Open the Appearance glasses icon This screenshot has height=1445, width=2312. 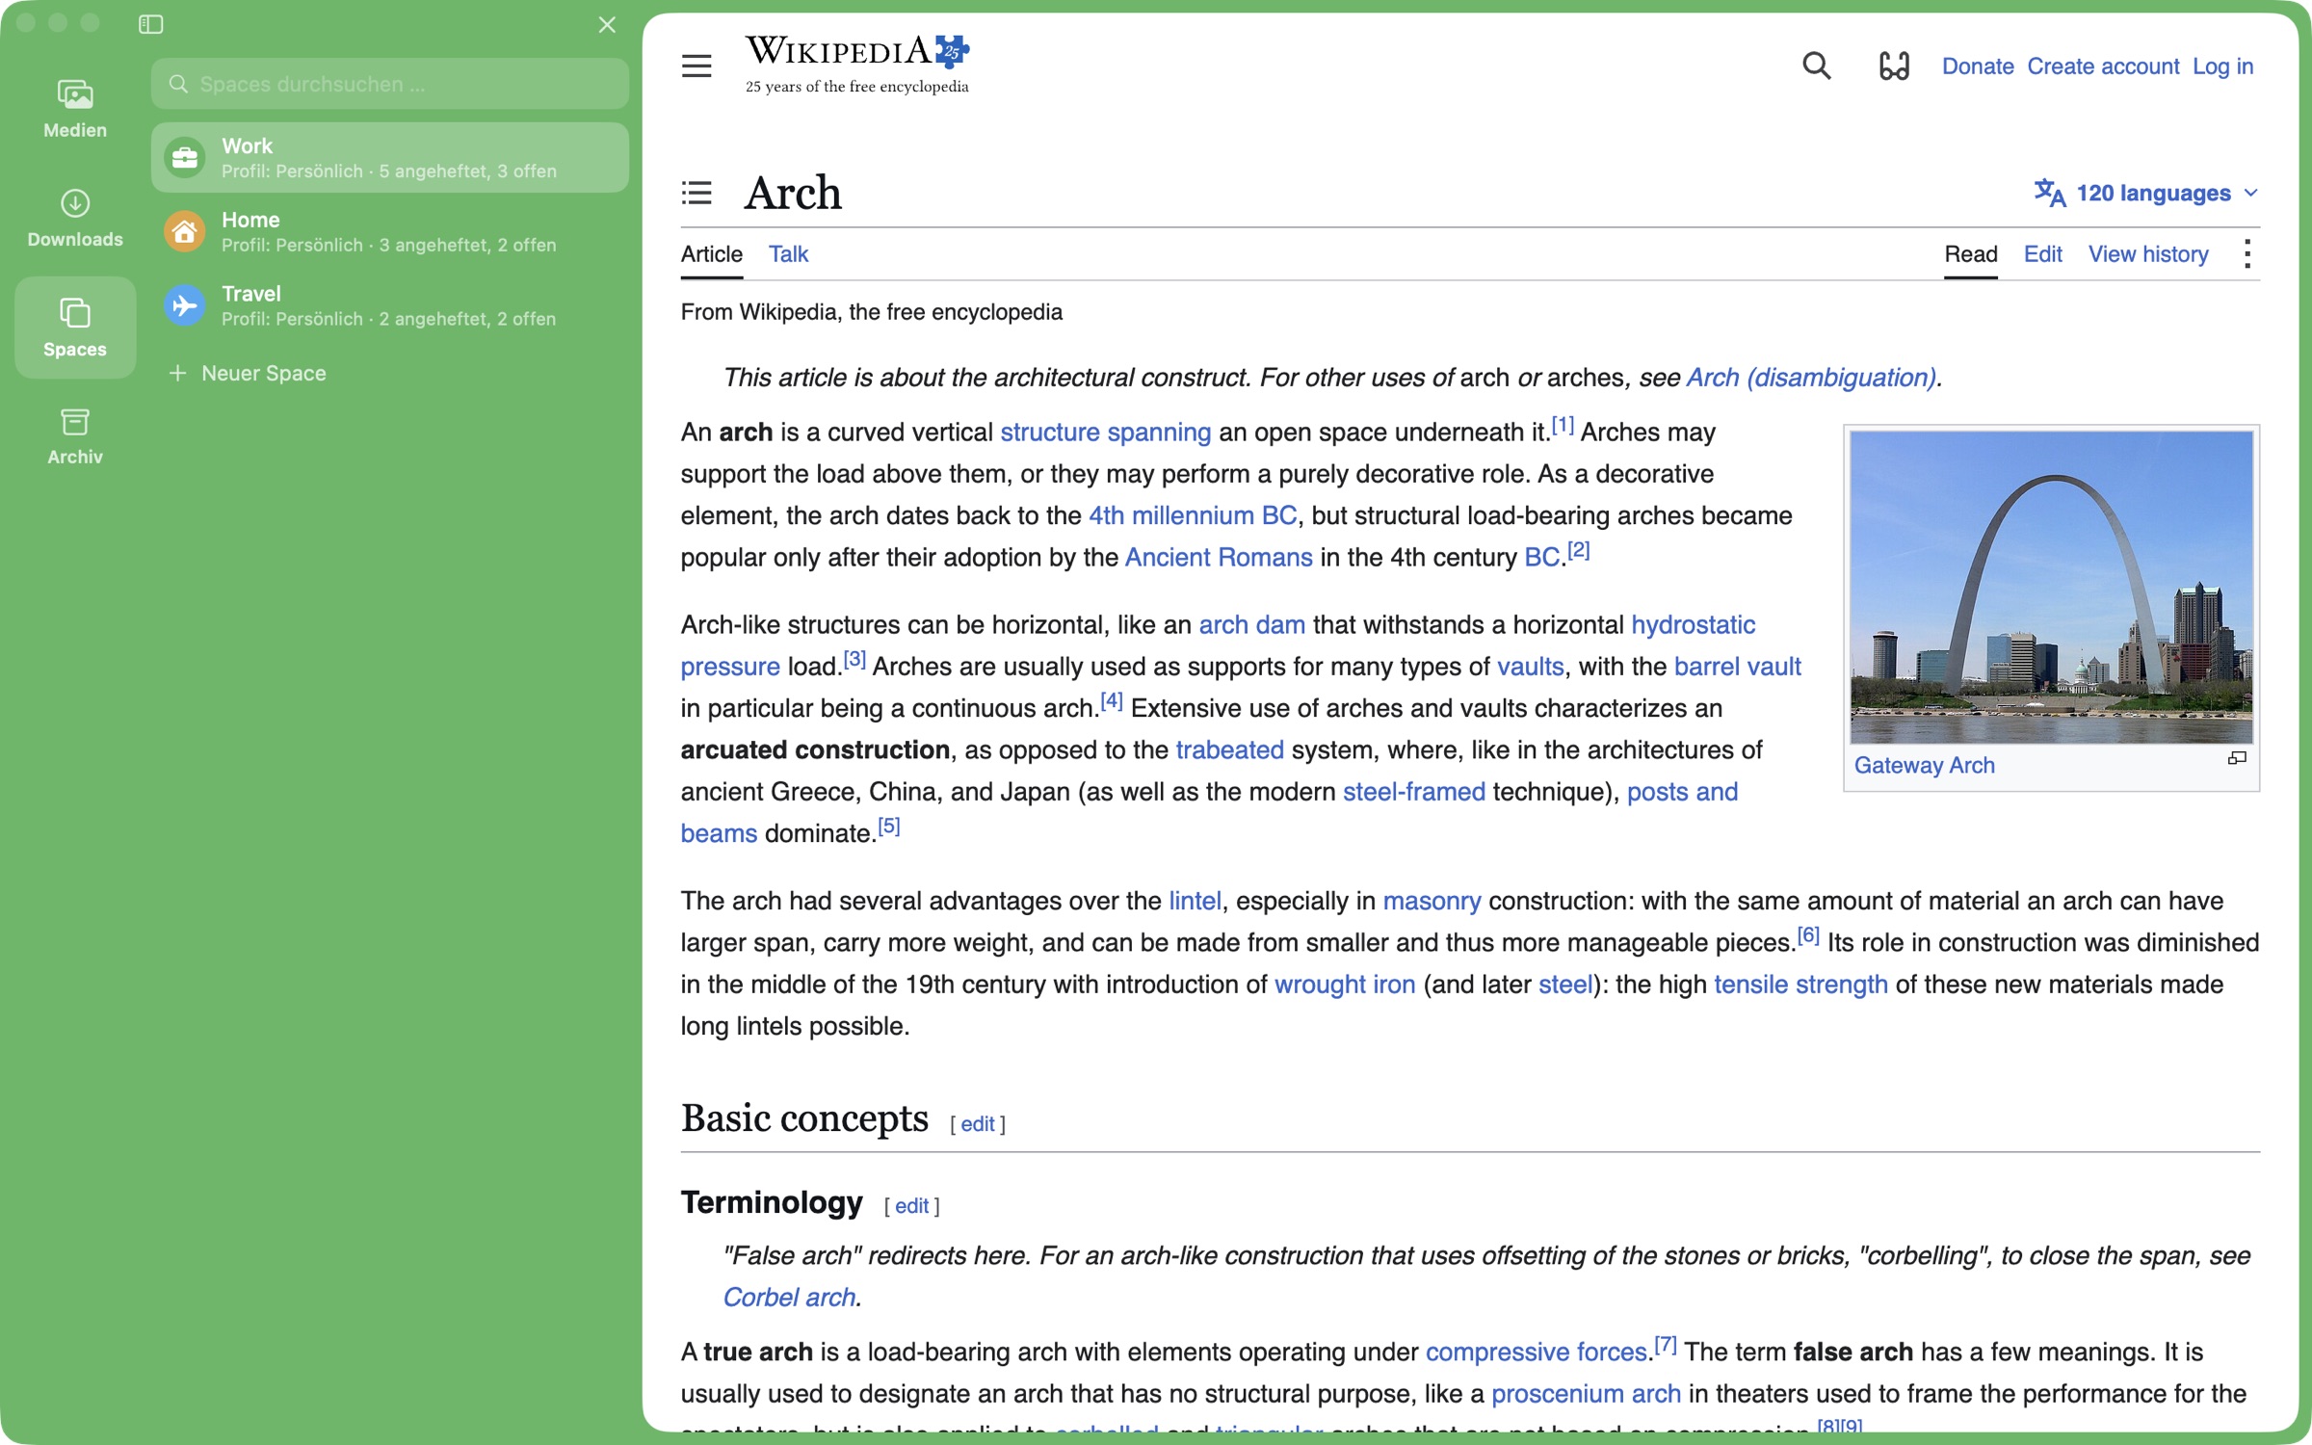pyautogui.click(x=1894, y=66)
